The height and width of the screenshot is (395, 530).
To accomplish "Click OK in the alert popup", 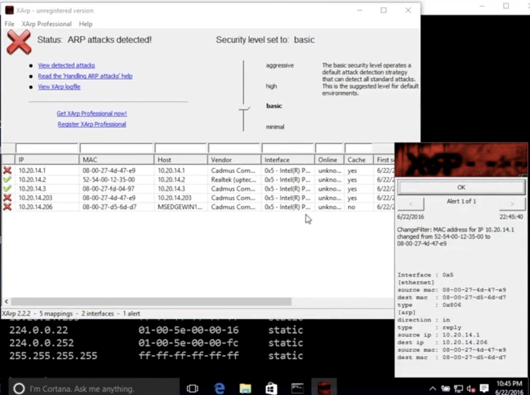I will click(x=461, y=188).
